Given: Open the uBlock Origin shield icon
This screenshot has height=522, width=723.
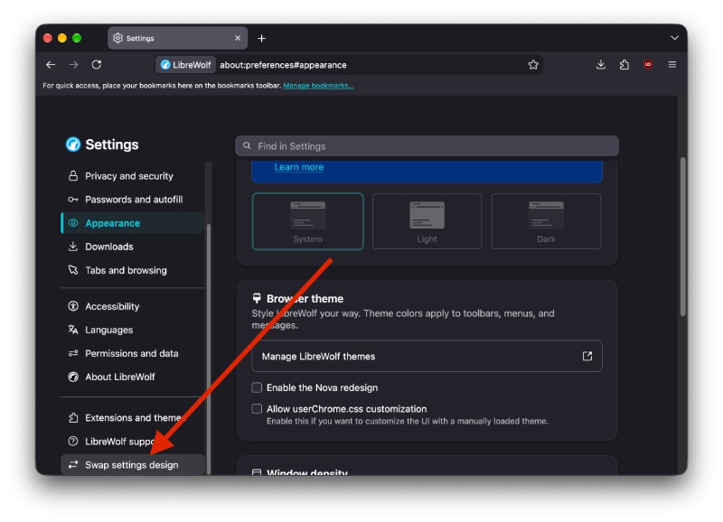Looking at the screenshot, I should [x=648, y=64].
